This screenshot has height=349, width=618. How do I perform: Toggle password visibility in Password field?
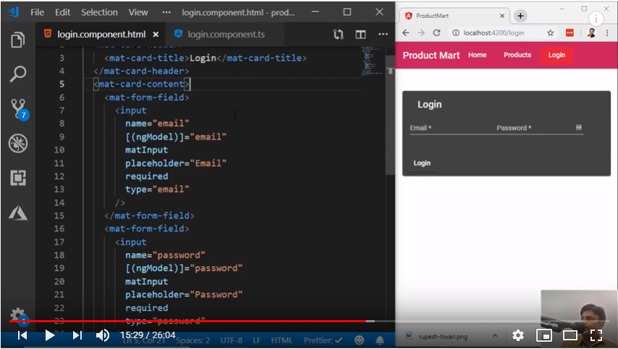click(x=578, y=127)
